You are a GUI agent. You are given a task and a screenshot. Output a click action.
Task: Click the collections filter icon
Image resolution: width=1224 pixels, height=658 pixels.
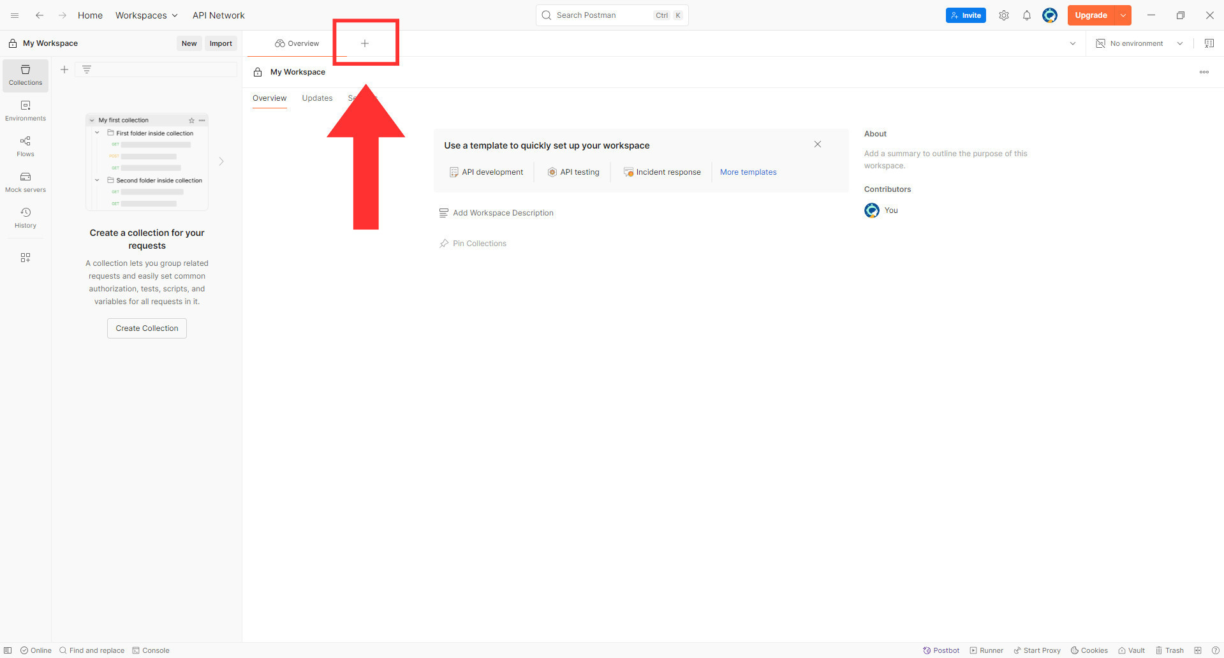point(87,69)
